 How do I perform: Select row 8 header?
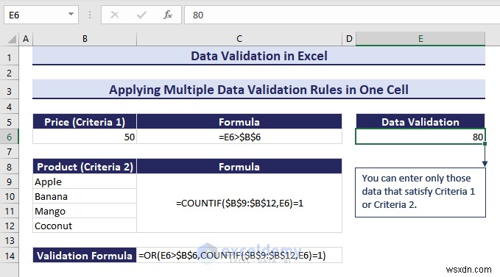tap(10, 167)
